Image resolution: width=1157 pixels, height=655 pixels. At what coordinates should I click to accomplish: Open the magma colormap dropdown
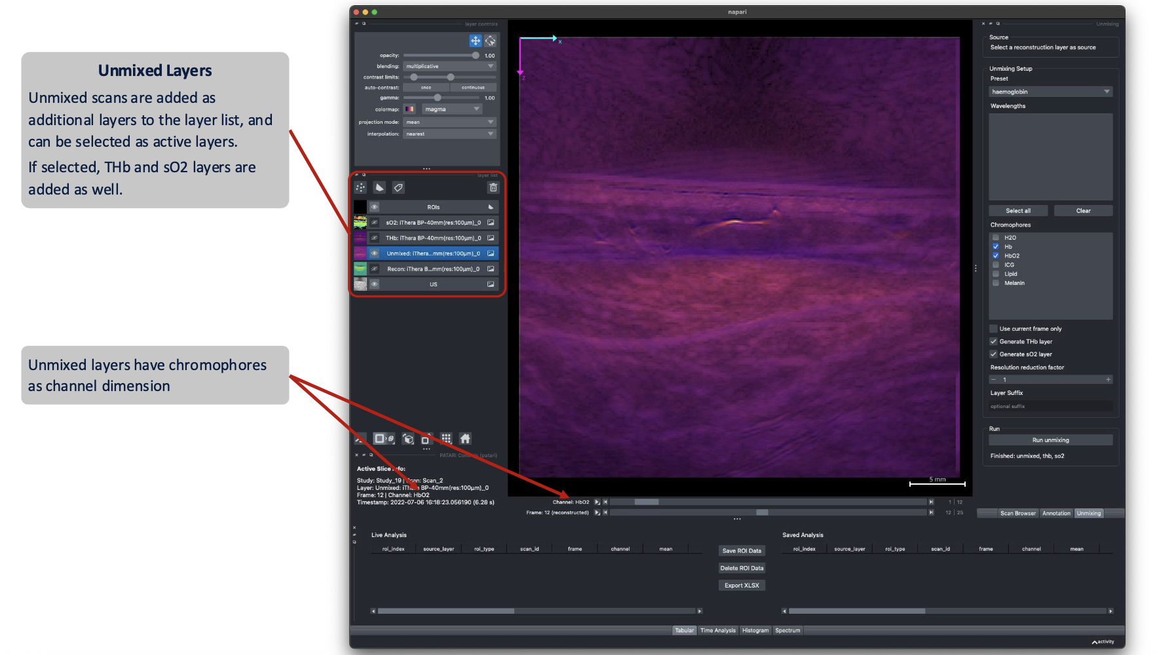(452, 109)
